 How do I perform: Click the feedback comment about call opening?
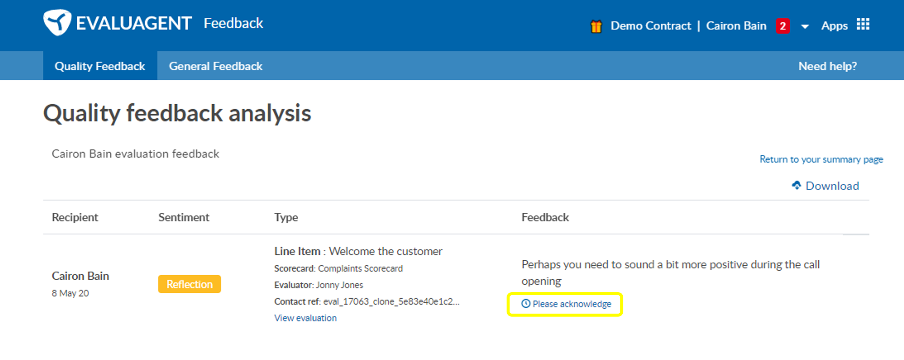(x=671, y=273)
